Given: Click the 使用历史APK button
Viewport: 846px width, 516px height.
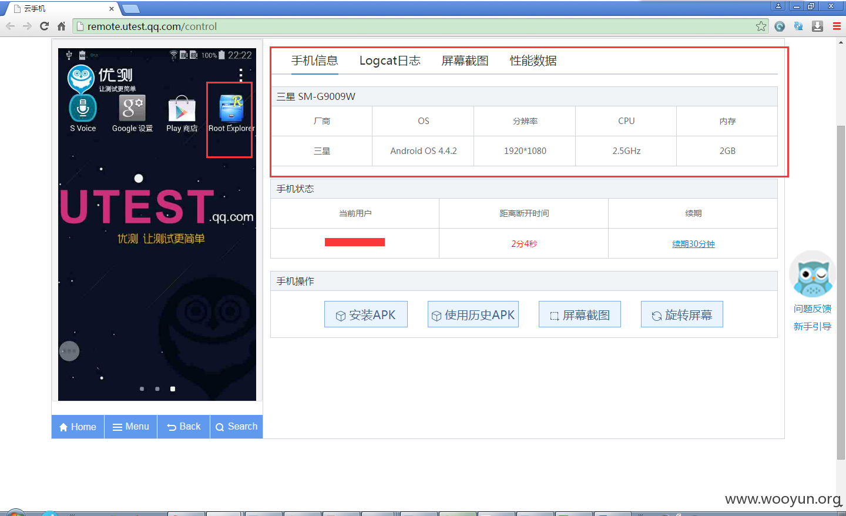Looking at the screenshot, I should (473, 314).
